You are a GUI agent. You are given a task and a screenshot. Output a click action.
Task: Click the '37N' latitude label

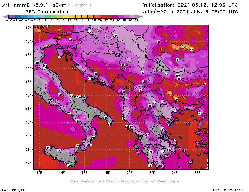pos(29,163)
